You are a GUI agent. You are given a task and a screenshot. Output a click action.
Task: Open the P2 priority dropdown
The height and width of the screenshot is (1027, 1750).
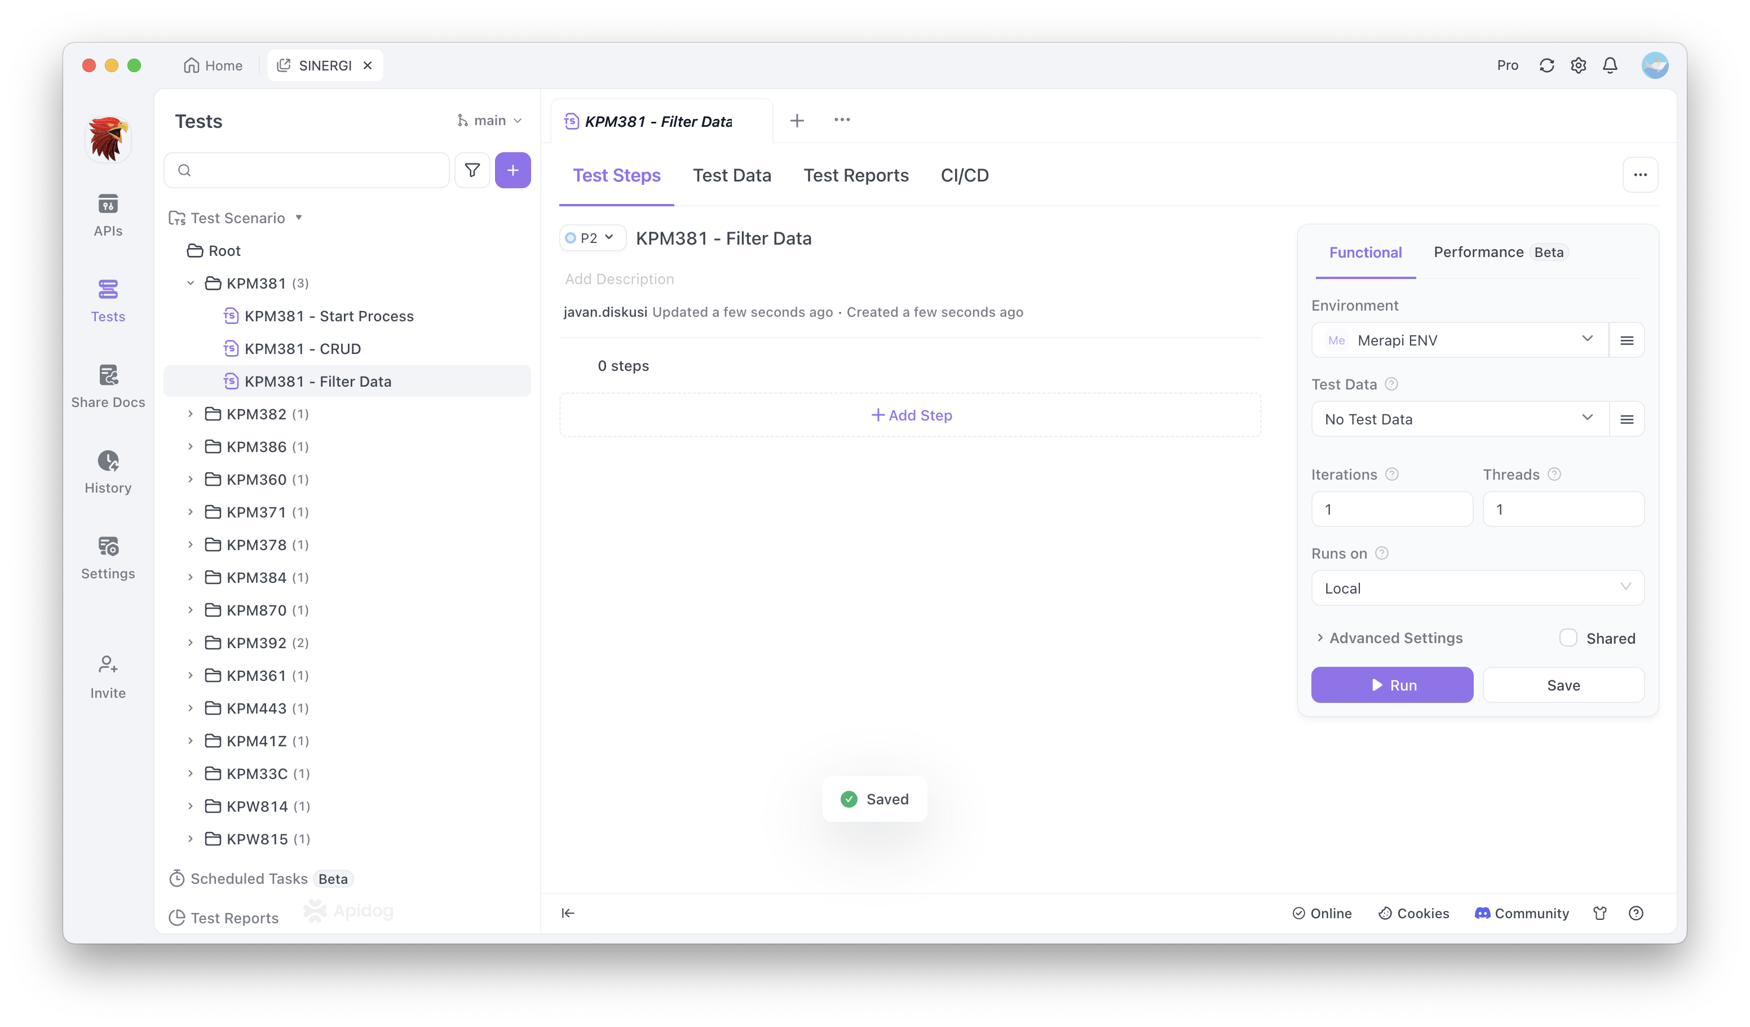pyautogui.click(x=591, y=238)
